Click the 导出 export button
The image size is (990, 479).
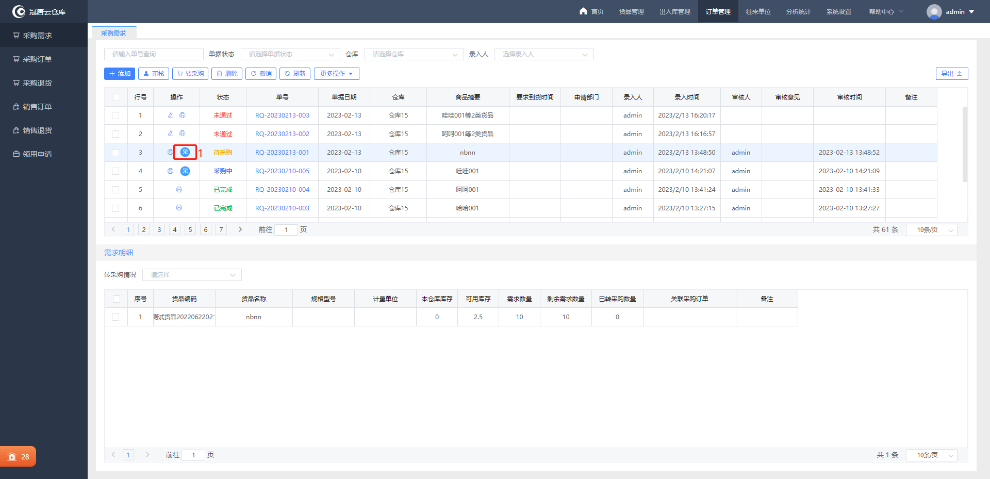click(952, 74)
